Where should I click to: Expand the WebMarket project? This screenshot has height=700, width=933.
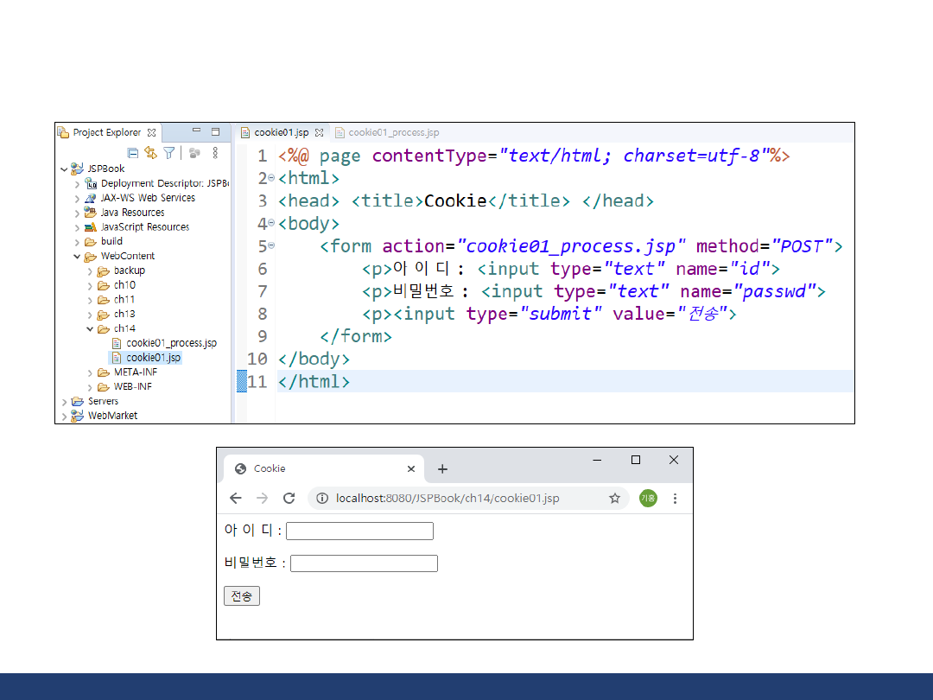point(64,417)
